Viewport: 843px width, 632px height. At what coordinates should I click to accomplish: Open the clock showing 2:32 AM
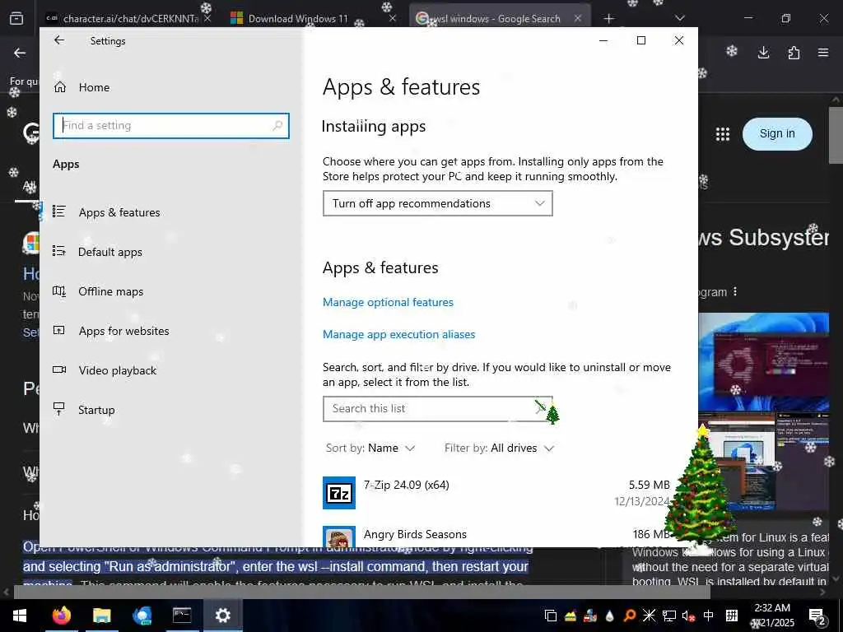(772, 616)
